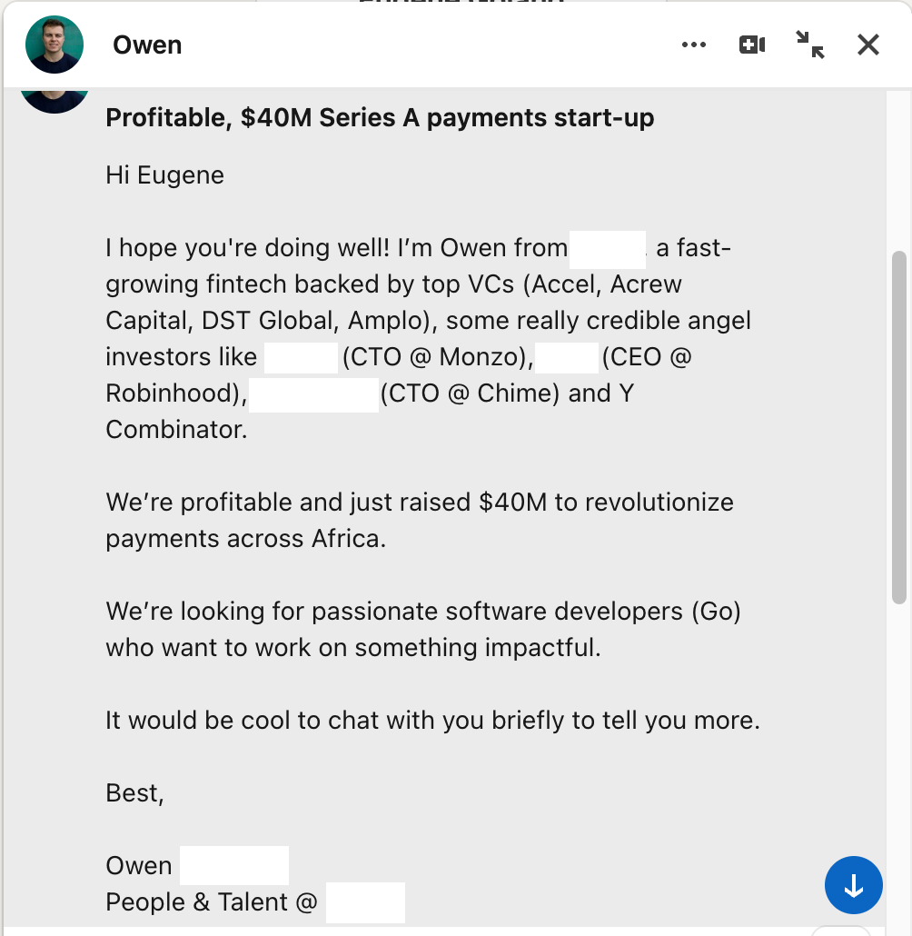
Task: Click the subject line about $40M Series A
Action: (380, 118)
